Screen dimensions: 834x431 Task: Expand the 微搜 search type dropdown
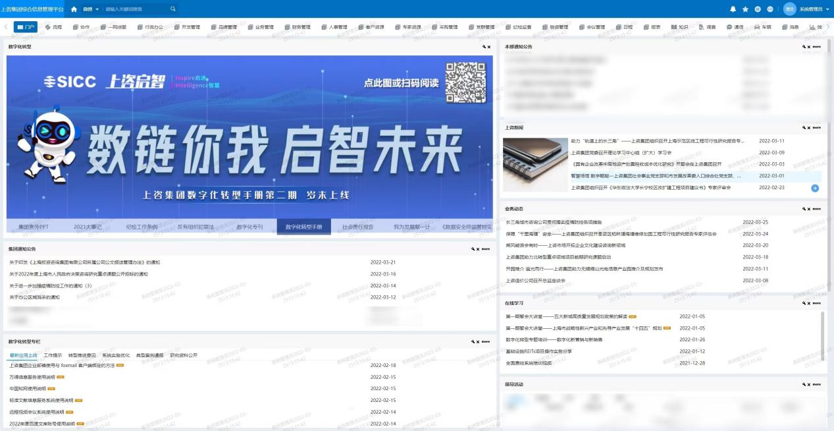coord(91,9)
